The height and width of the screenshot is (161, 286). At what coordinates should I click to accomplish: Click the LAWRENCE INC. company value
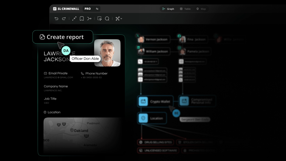click(x=53, y=90)
